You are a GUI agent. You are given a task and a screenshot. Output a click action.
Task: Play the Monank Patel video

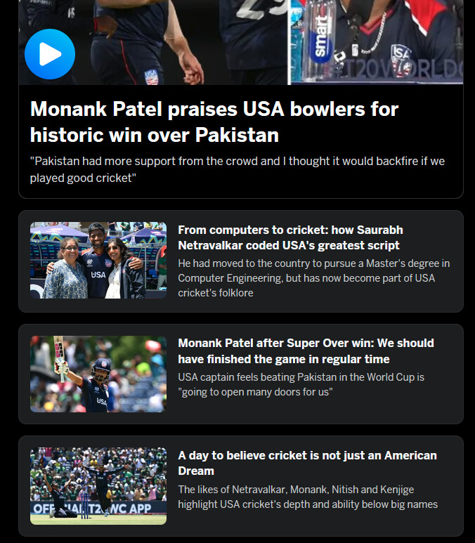(x=50, y=54)
